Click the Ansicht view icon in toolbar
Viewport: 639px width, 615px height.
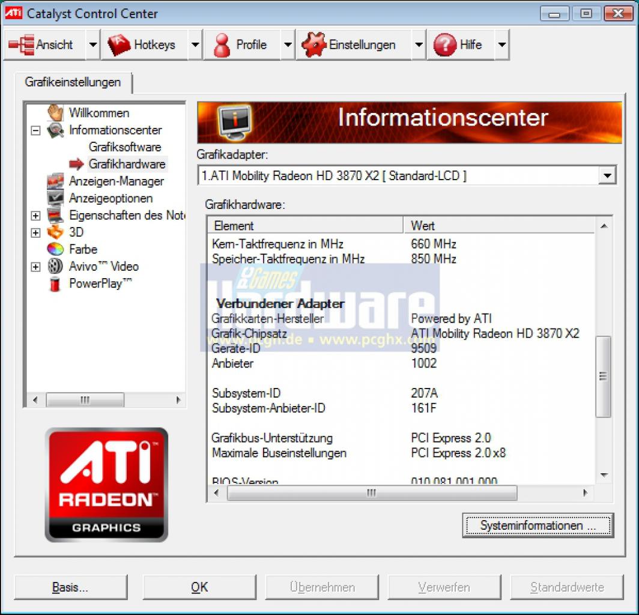click(21, 44)
